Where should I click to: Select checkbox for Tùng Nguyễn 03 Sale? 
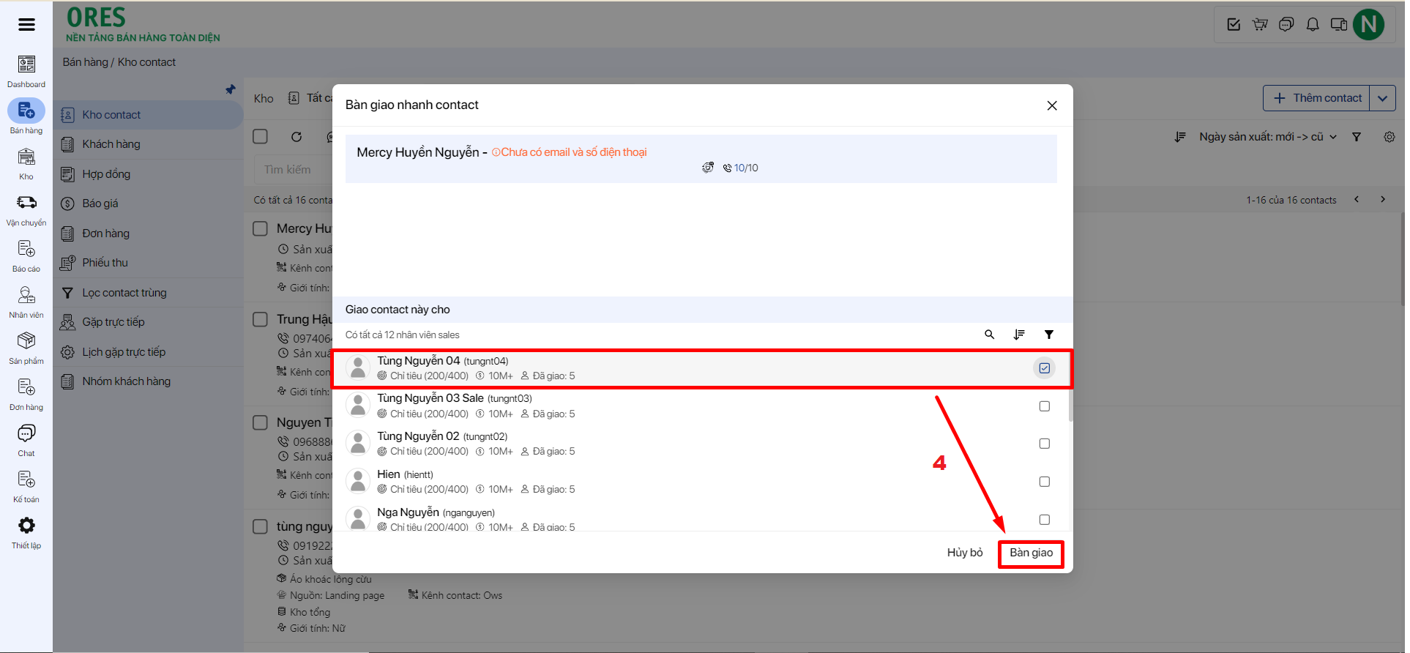[1044, 406]
